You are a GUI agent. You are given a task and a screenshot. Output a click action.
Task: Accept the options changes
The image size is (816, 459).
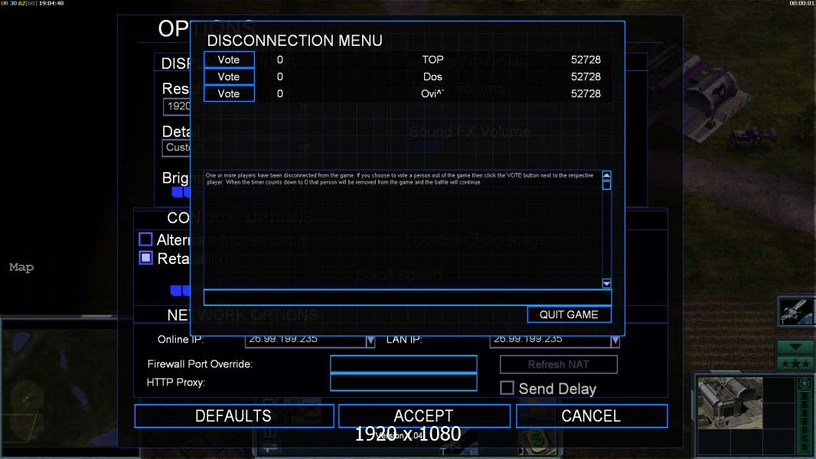pos(423,416)
